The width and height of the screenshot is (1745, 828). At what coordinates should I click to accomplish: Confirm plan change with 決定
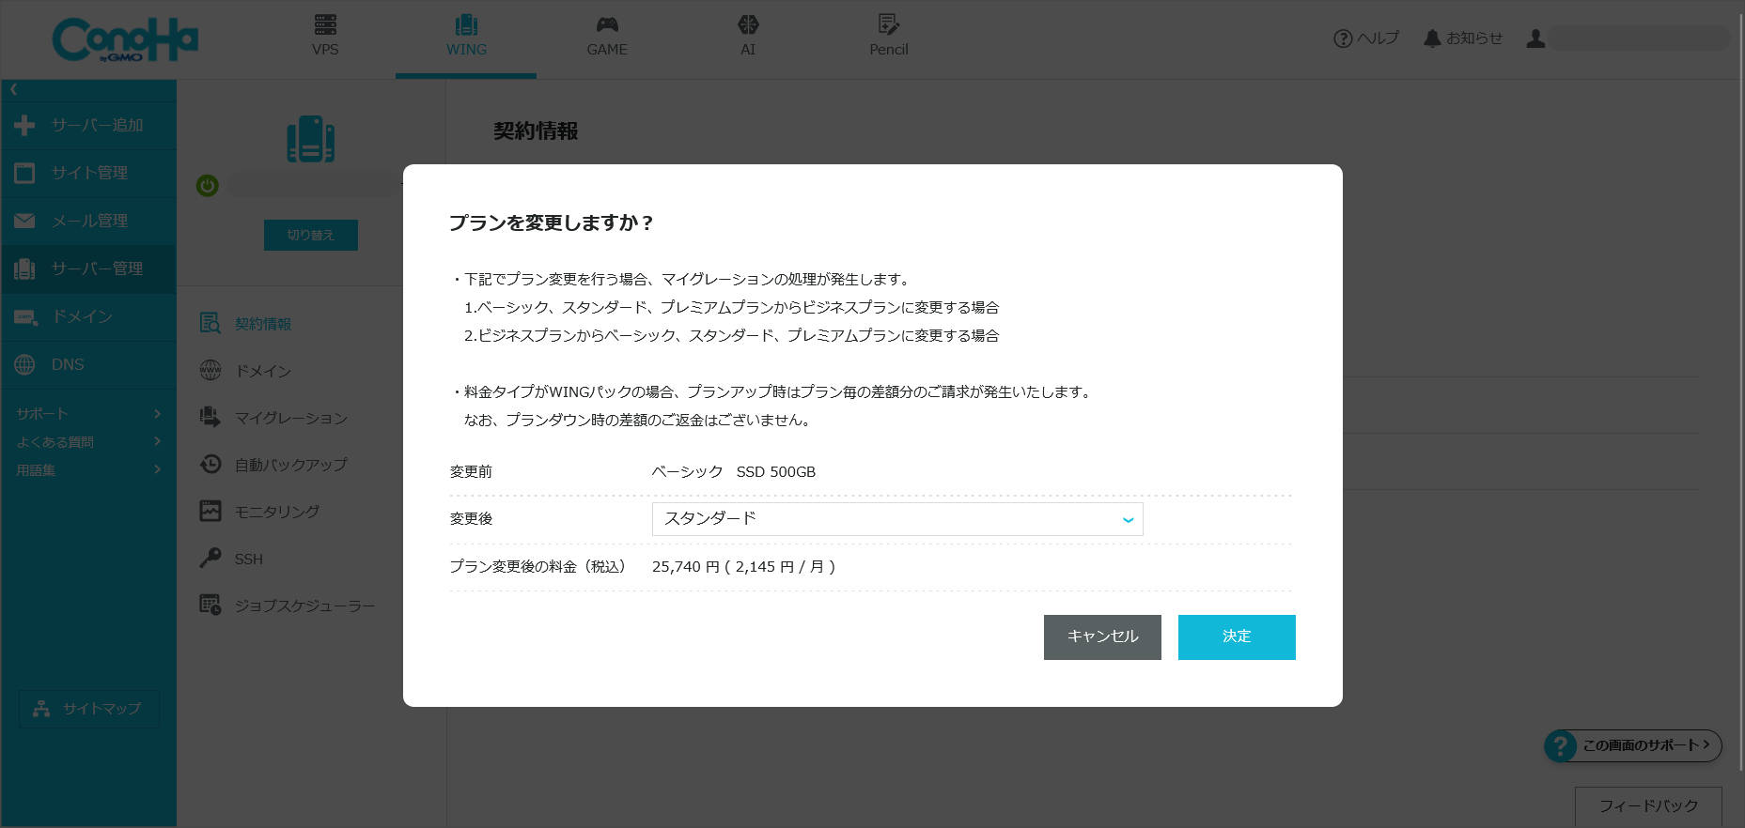(1237, 637)
